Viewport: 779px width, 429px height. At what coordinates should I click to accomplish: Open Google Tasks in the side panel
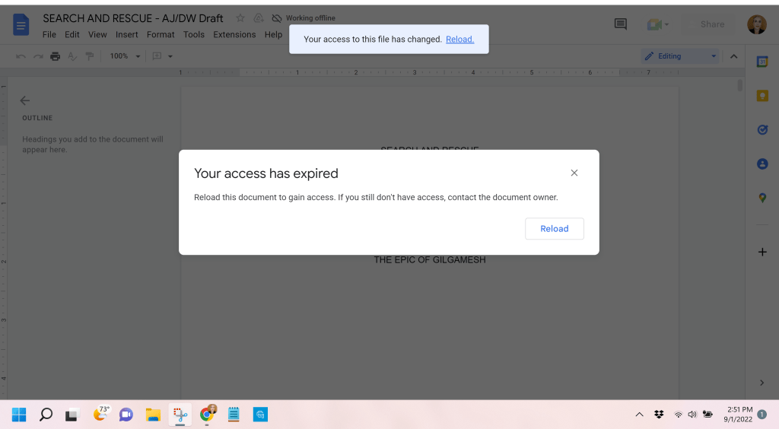pos(762,130)
